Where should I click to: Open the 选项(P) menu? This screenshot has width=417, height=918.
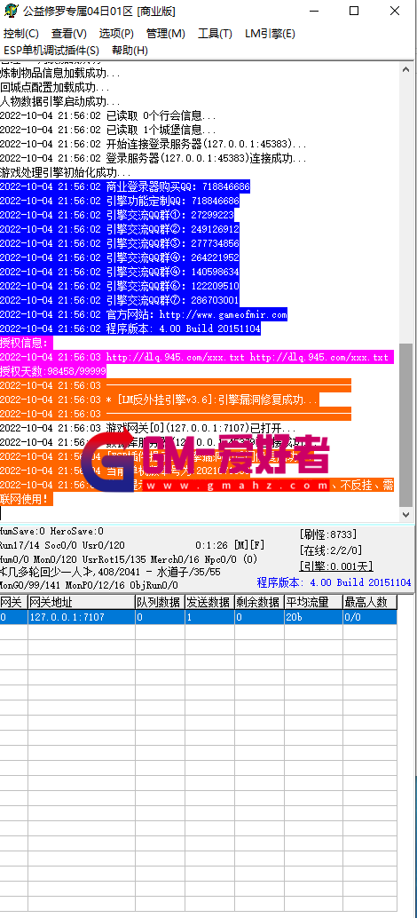click(116, 34)
